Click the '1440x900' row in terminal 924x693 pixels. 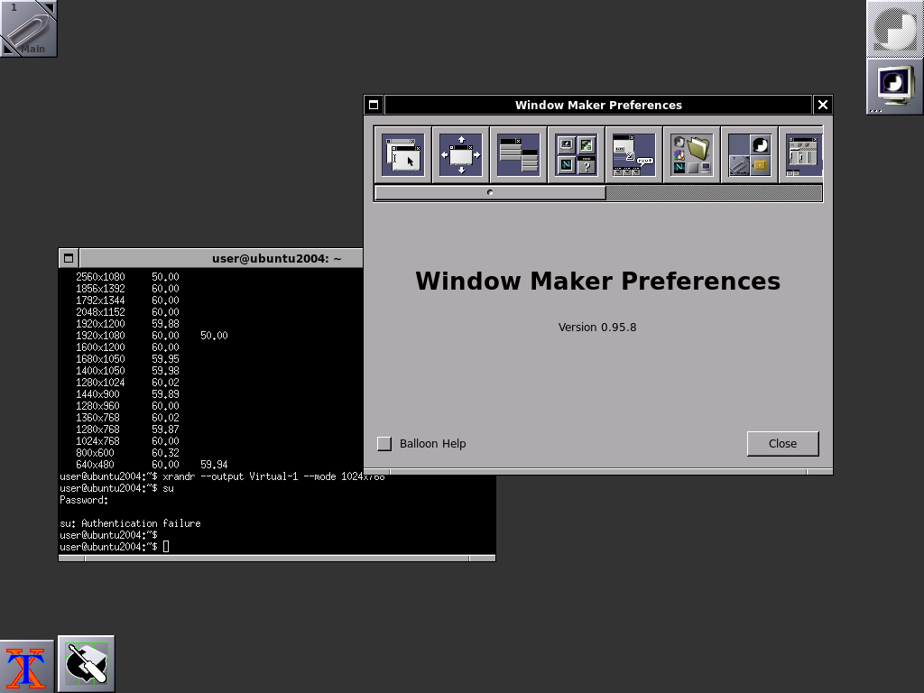128,394
